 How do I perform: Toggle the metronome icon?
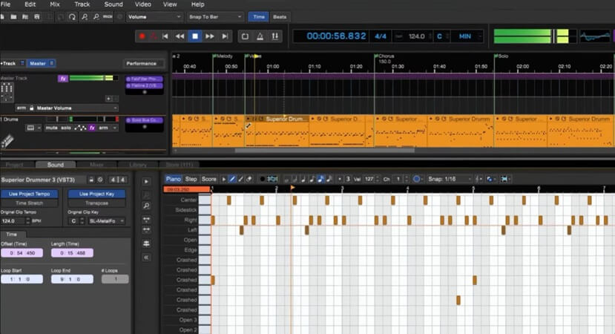tap(260, 36)
